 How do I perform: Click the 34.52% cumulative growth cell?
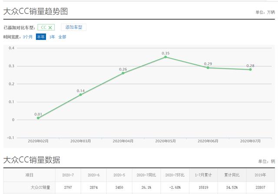pyautogui.click(x=232, y=187)
